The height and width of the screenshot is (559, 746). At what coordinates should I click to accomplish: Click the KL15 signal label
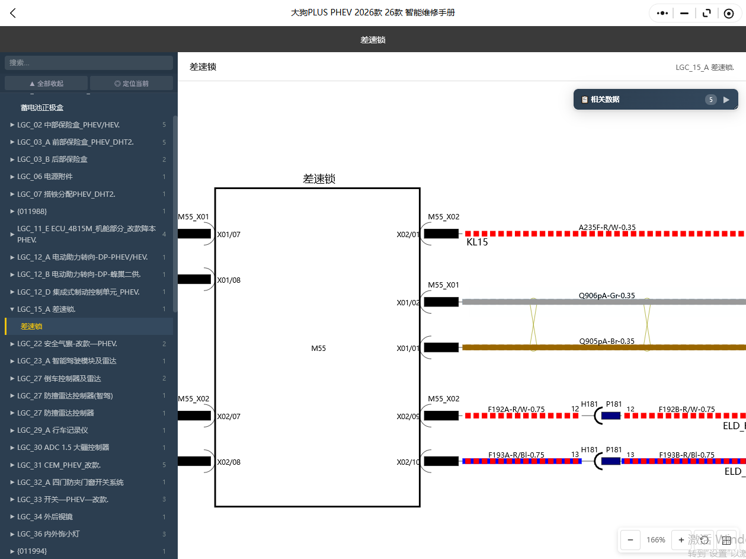coord(477,242)
